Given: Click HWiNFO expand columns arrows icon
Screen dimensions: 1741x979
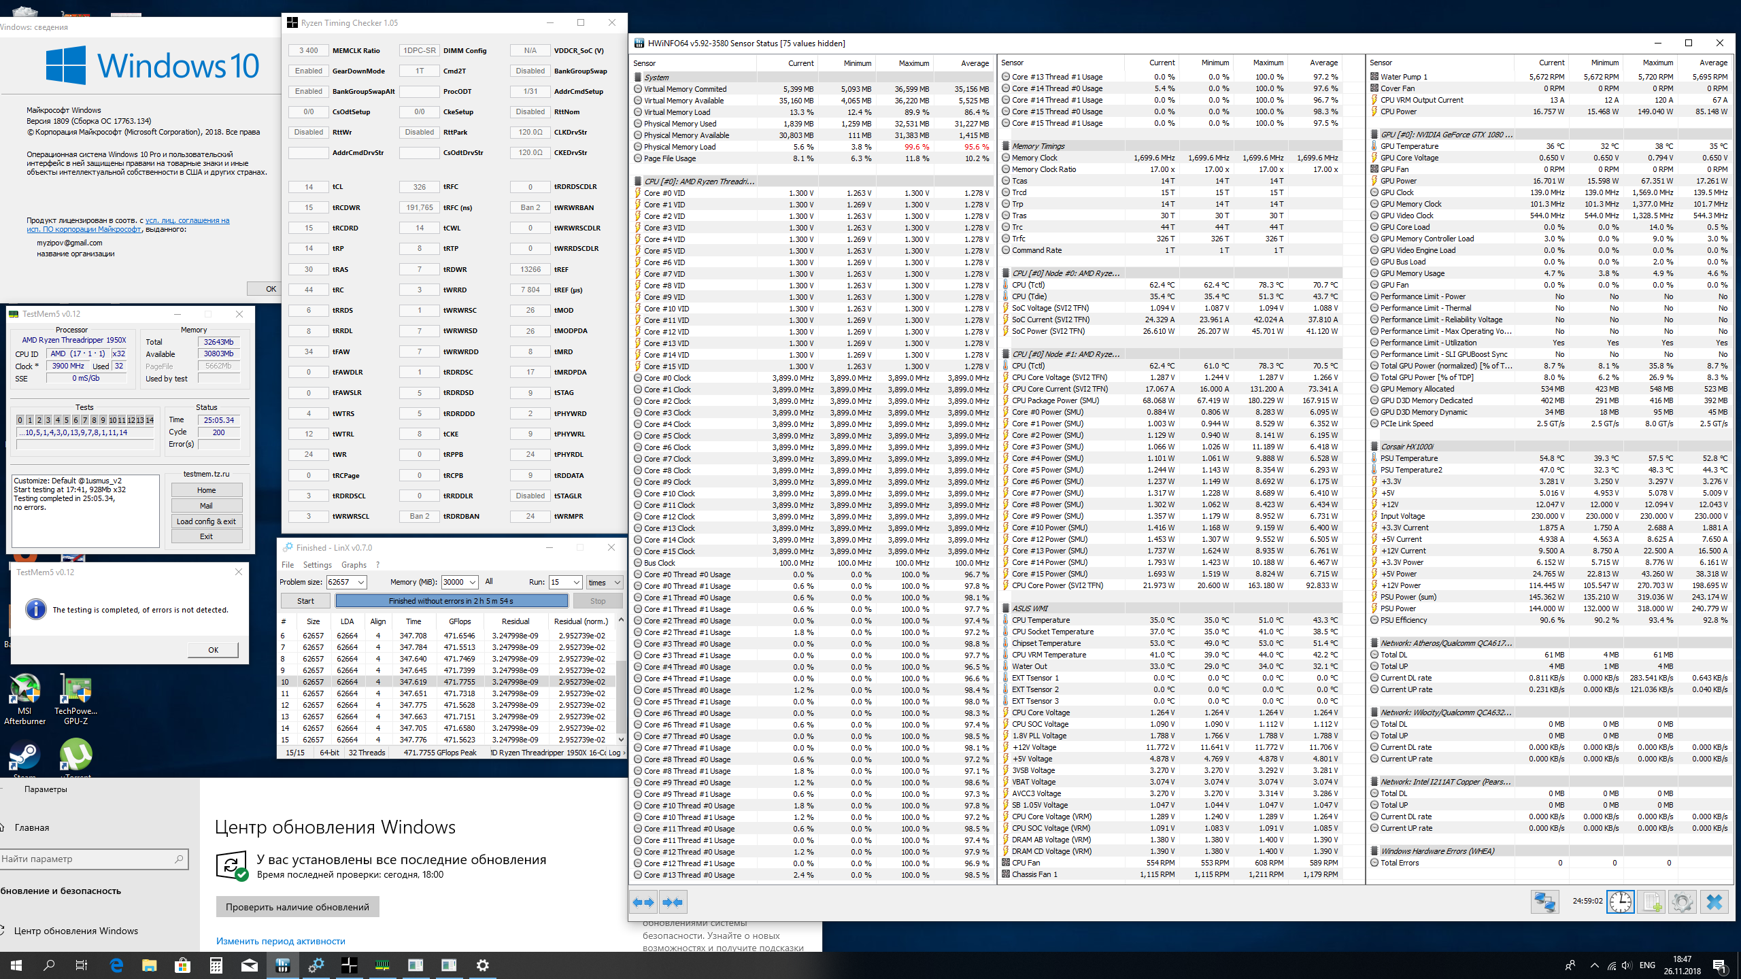Looking at the screenshot, I should click(x=643, y=902).
